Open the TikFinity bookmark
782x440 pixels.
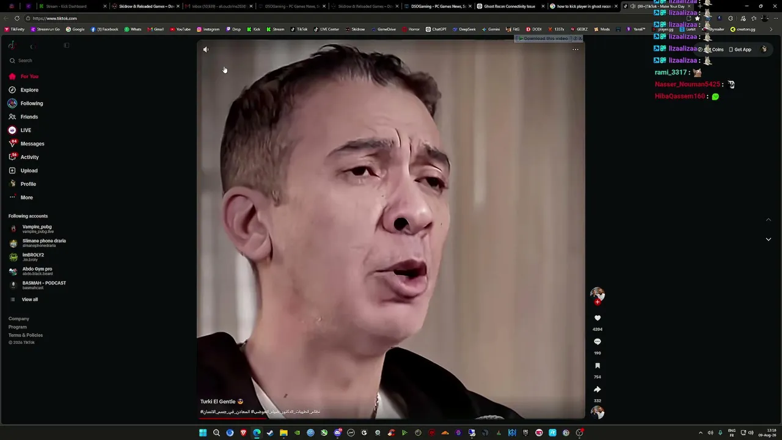15,29
